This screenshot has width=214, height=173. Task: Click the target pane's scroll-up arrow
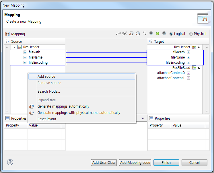pyautogui.click(x=207, y=47)
